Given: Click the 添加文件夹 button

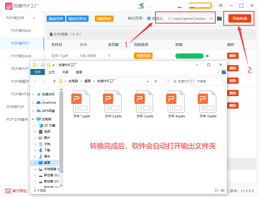Looking at the screenshot, I should [77, 19].
